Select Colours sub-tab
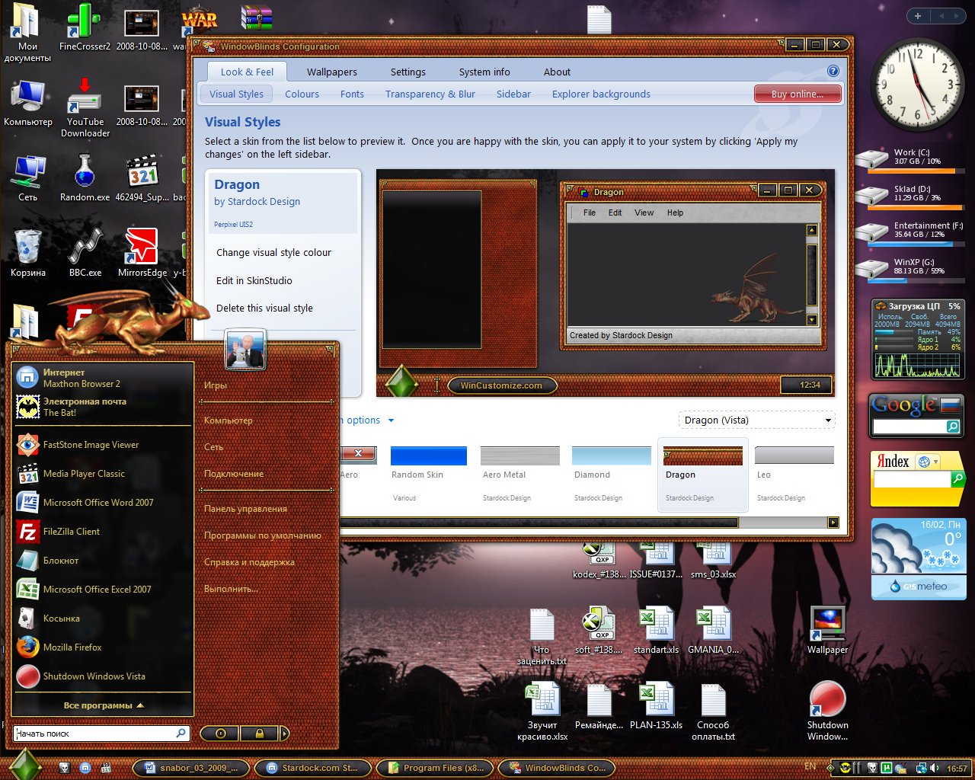The width and height of the screenshot is (975, 780). 302,94
